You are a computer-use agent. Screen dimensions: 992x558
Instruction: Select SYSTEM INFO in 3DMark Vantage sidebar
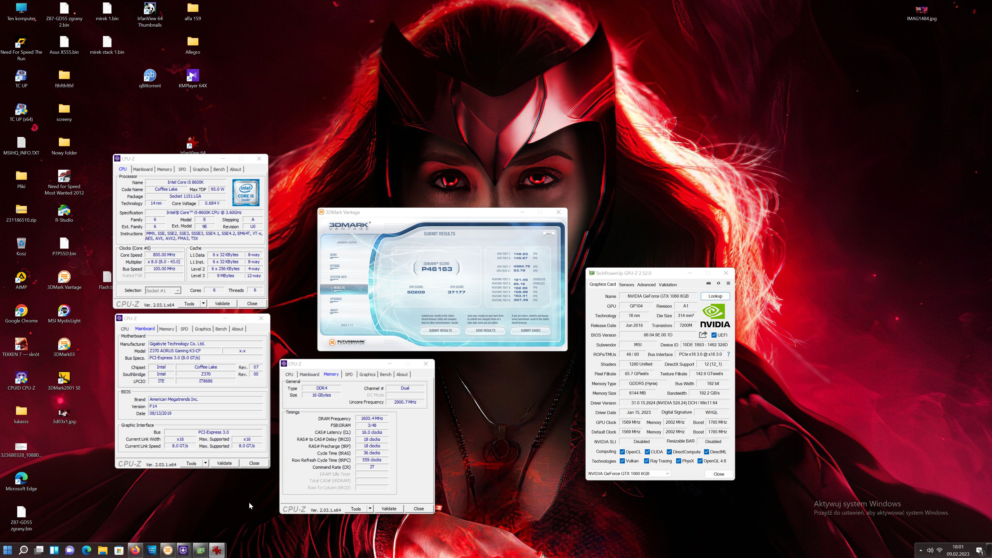pos(338,277)
